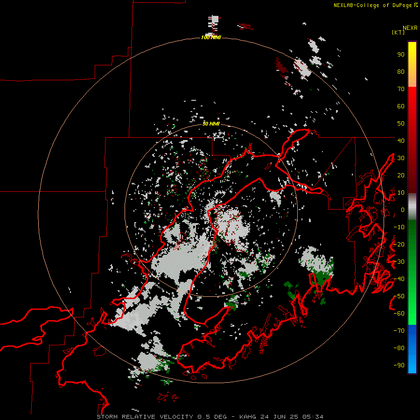
Task: Select the -80 scale label
Action: (x=399, y=348)
